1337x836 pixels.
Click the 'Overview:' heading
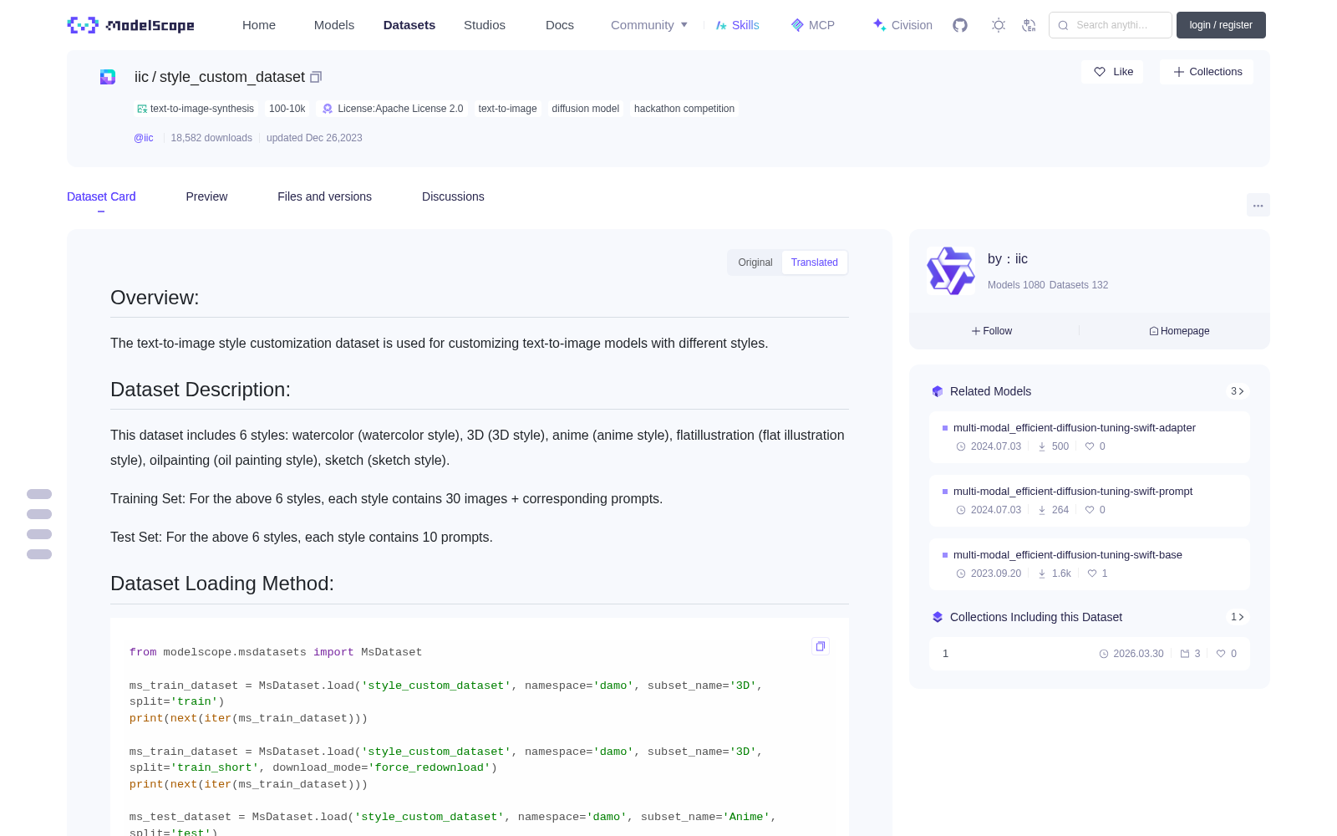tap(155, 298)
